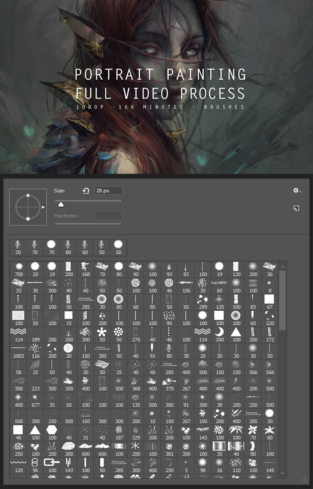Viewport: 313px width, 489px height.
Task: Choose the white square brush labeled 46
Action: pyautogui.click(x=18, y=433)
